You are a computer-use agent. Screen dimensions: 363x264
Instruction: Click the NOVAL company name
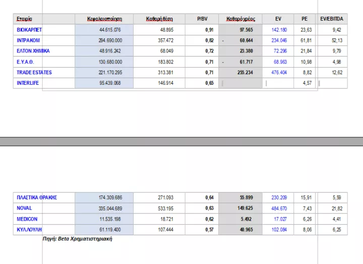24,208
